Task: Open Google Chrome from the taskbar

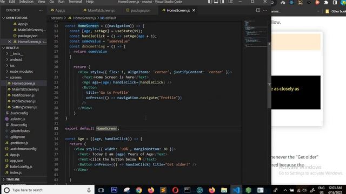Action: click(139, 190)
